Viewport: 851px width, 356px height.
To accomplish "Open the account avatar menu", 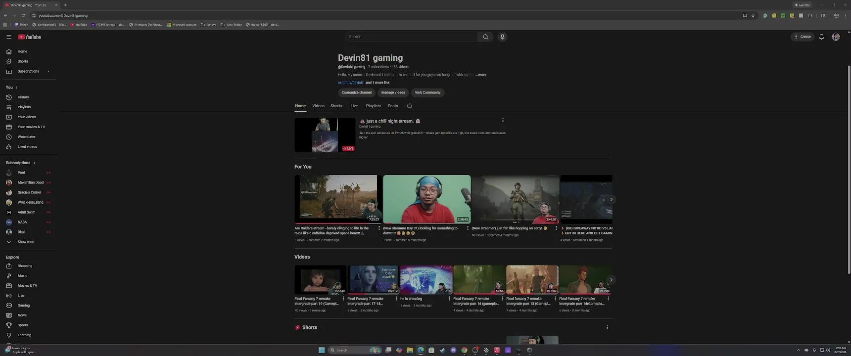I will click(836, 37).
